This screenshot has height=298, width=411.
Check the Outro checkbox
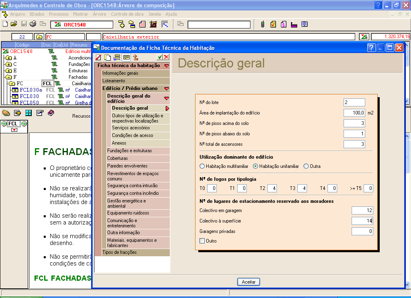202,241
